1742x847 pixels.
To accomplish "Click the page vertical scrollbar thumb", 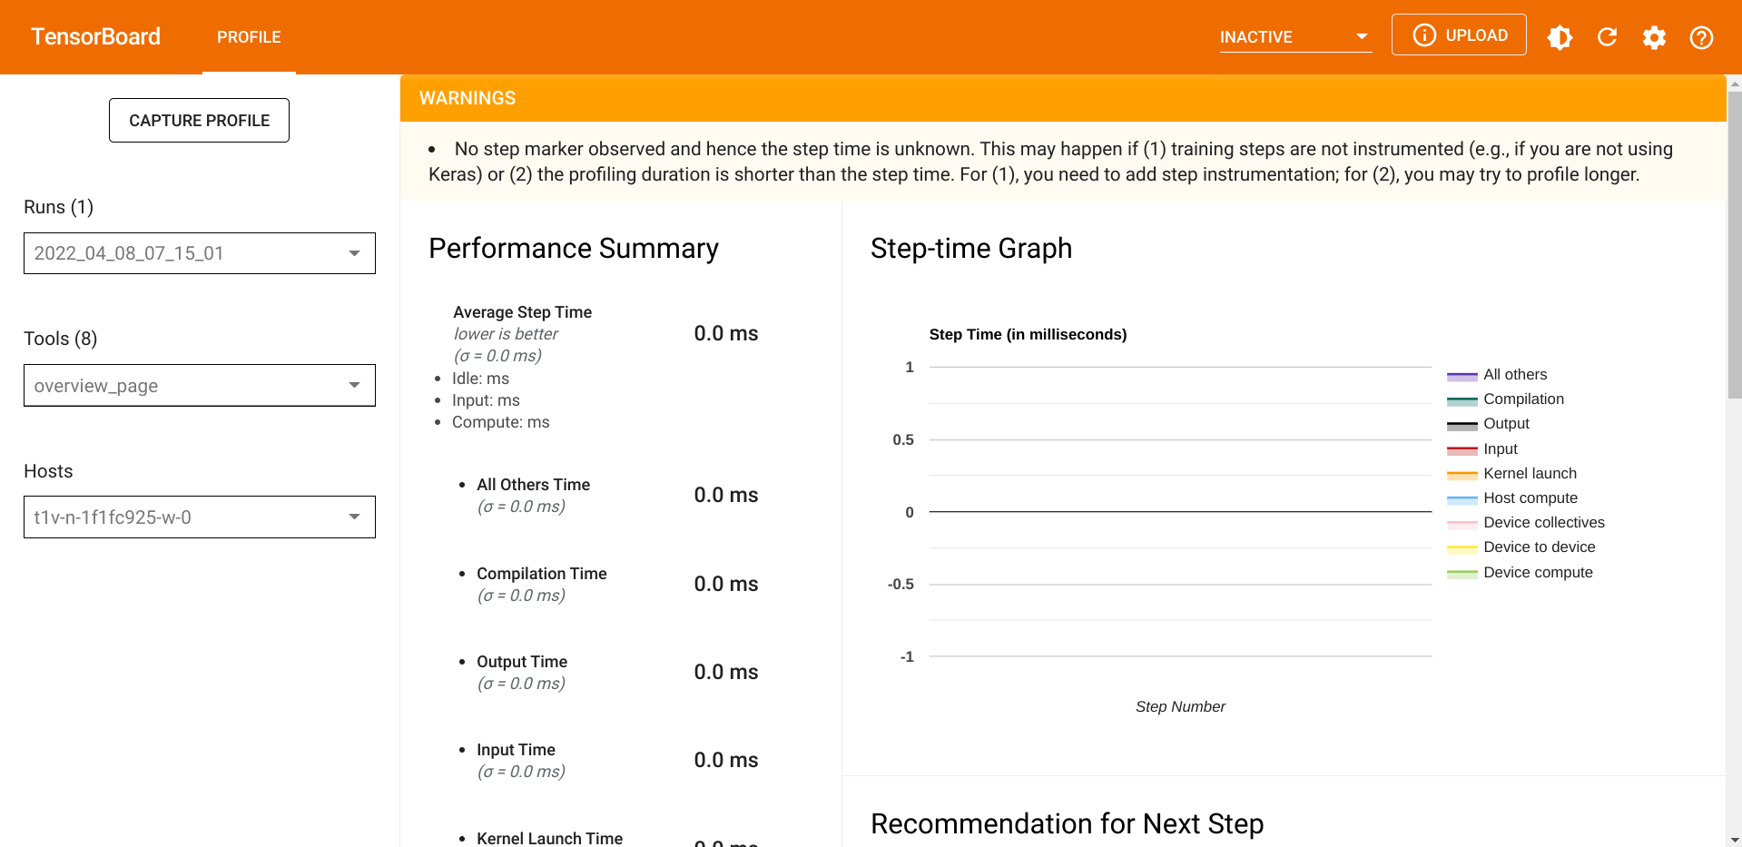I will pos(1735,244).
